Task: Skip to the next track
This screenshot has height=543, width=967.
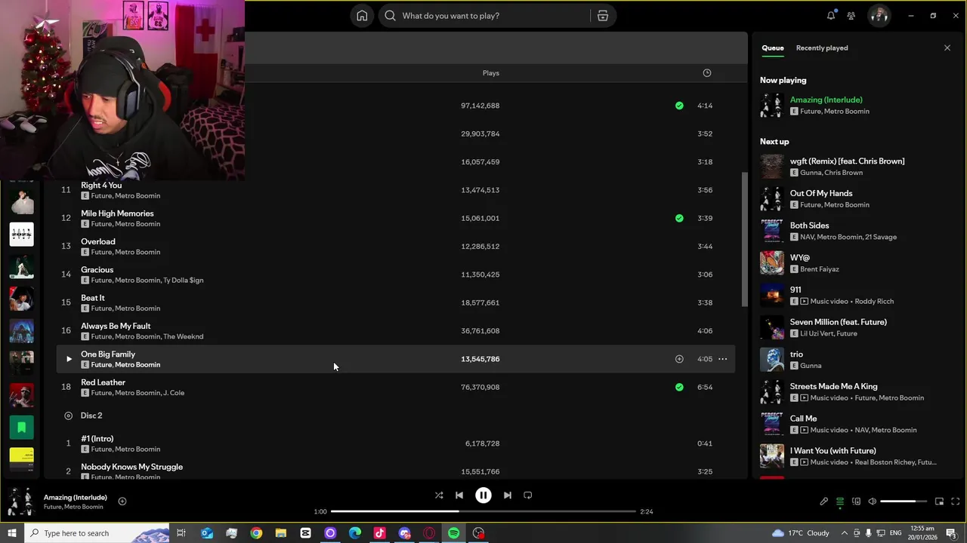Action: (508, 495)
